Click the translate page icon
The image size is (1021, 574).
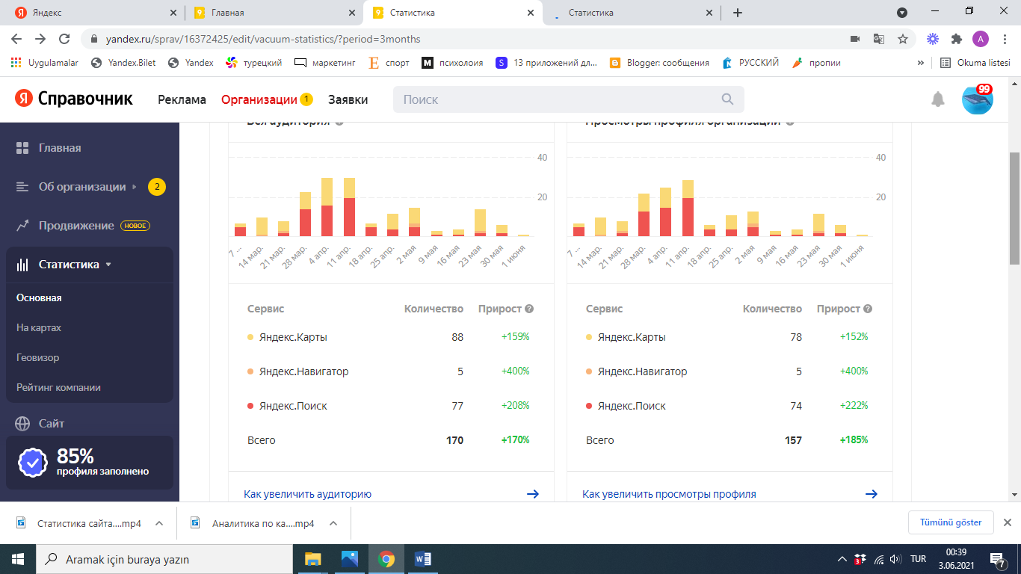click(x=879, y=39)
